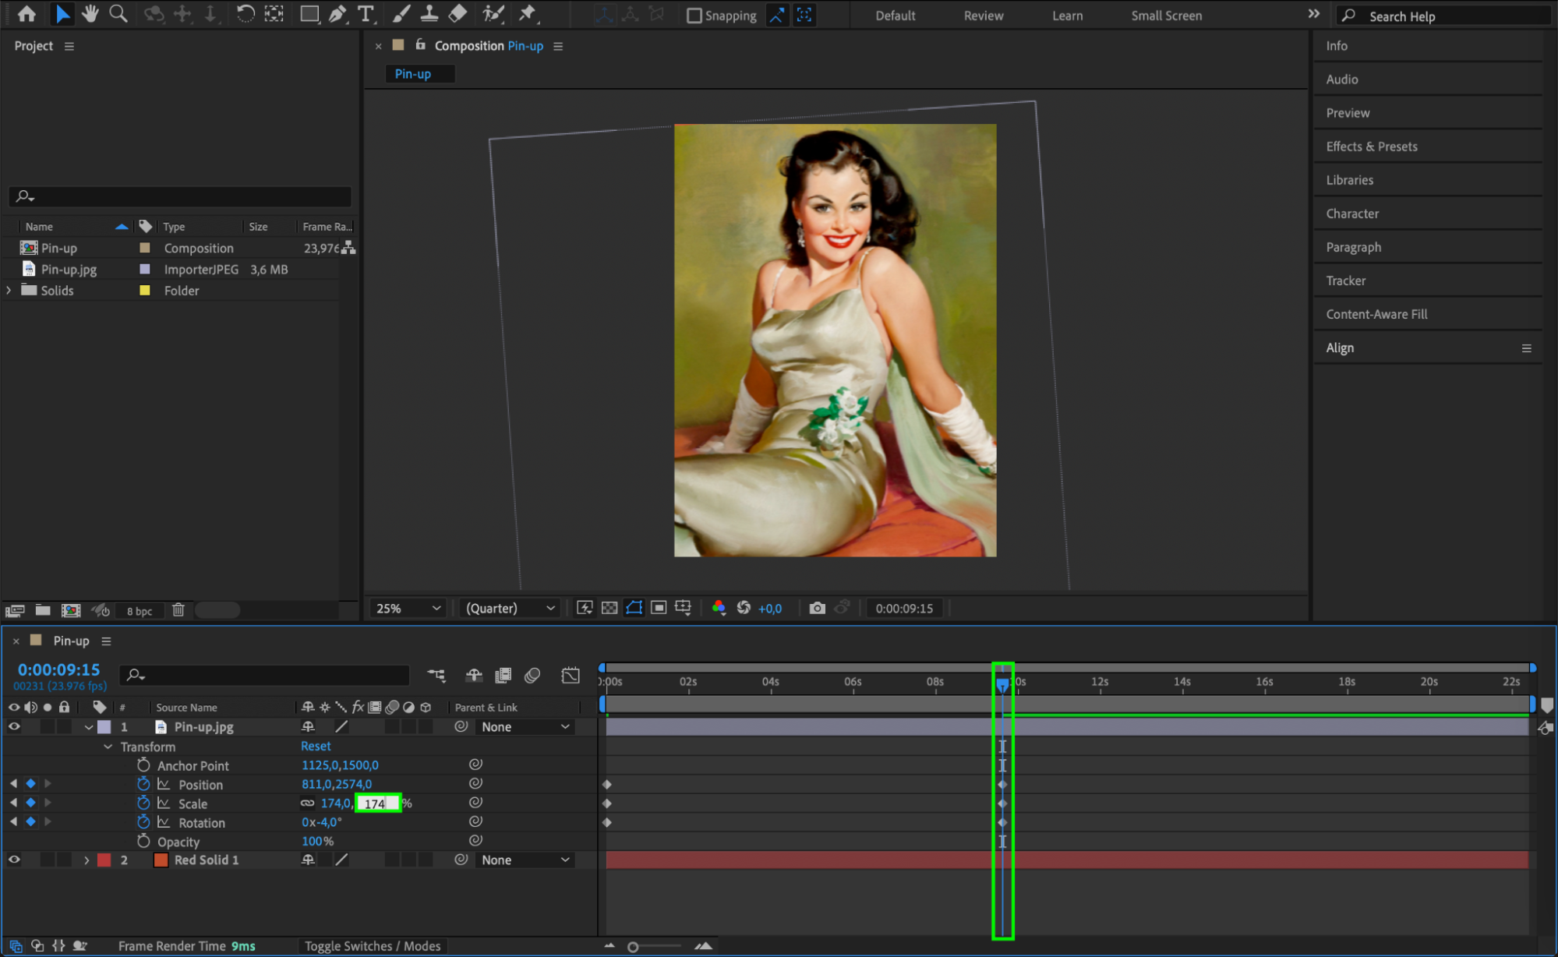1558x957 pixels.
Task: Switch to the Review workspace
Action: [983, 16]
